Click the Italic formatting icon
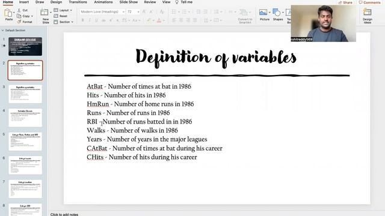This screenshot has width=385, height=216. click(x=90, y=20)
